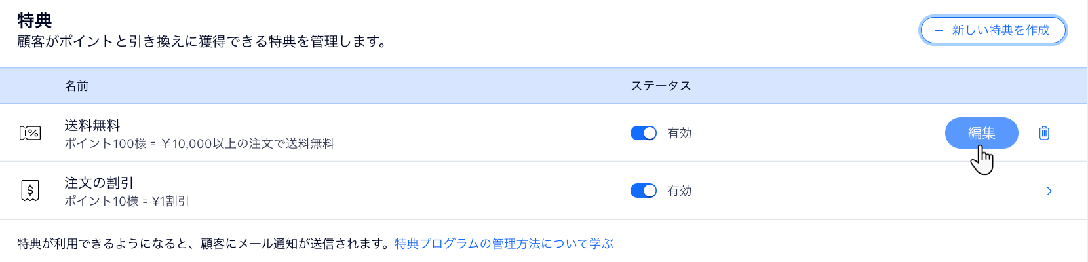1088x262 pixels.
Task: Click the 名前 column header
Action: click(77, 86)
